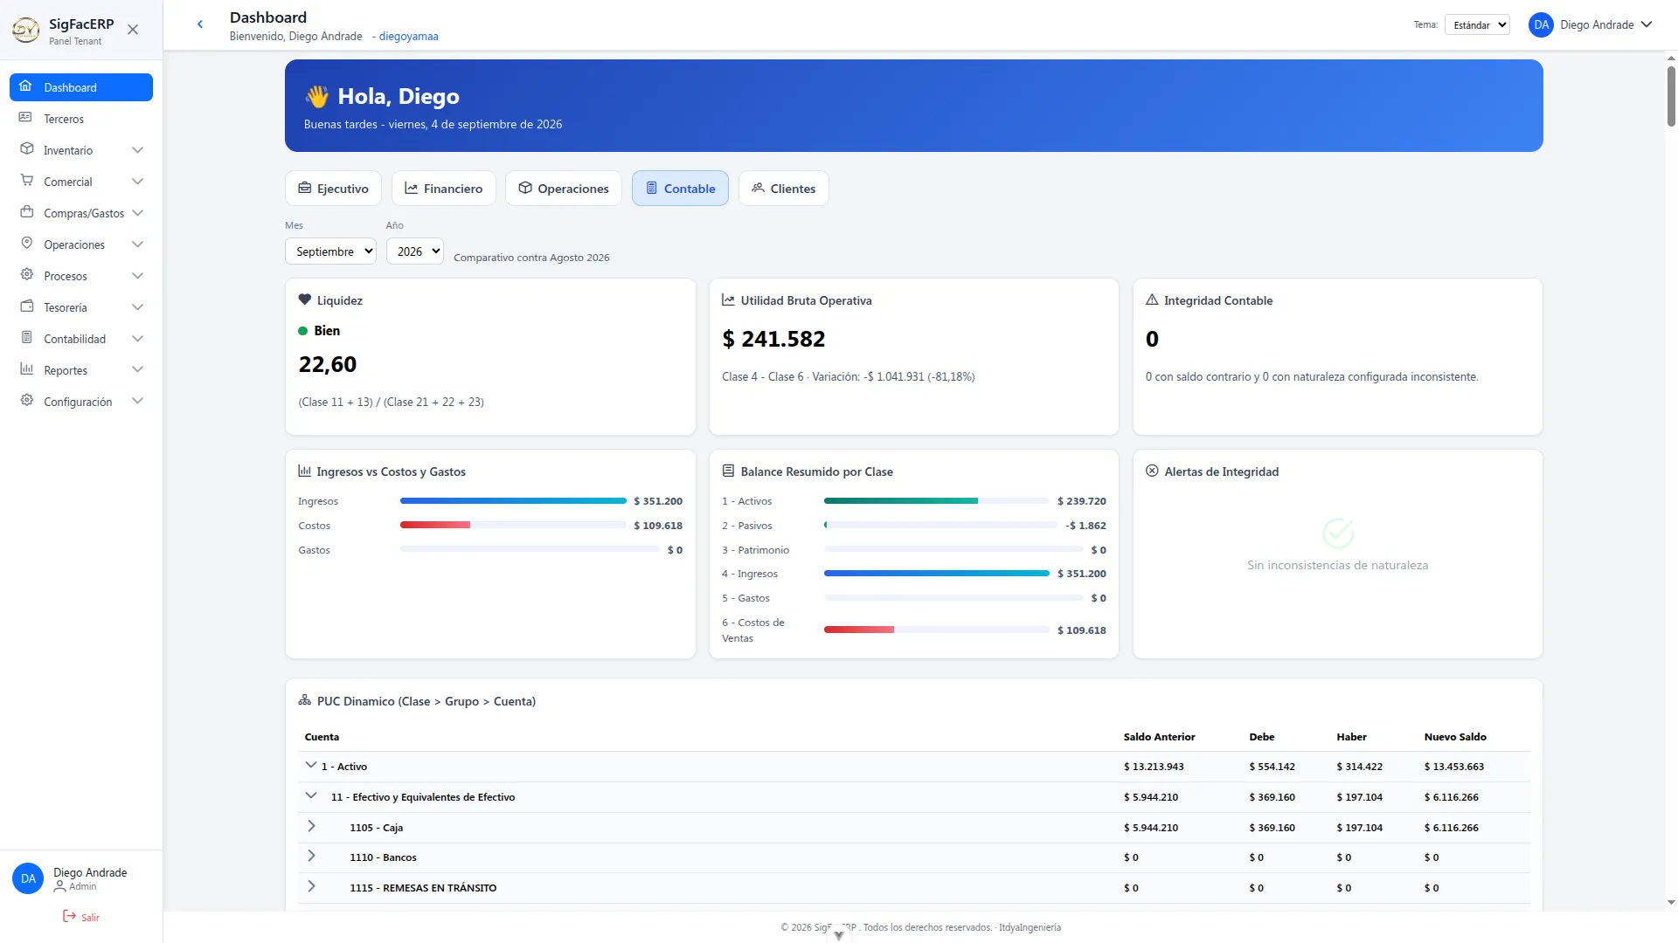Click the Inventario box icon
This screenshot has width=1678, height=943.
coord(26,149)
